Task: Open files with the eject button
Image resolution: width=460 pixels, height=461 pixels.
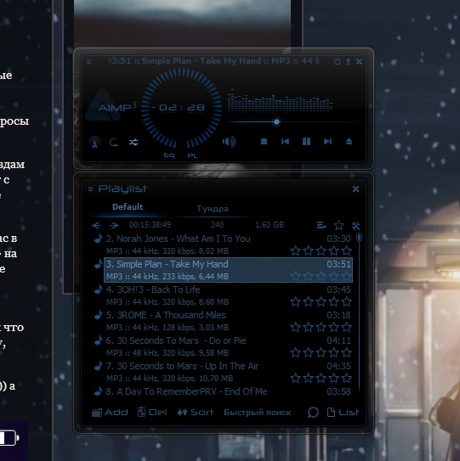Action: point(349,142)
